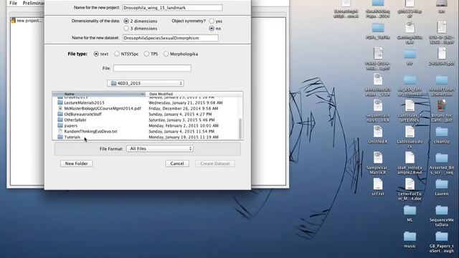Select the text file type radio
The width and height of the screenshot is (459, 258).
click(96, 54)
